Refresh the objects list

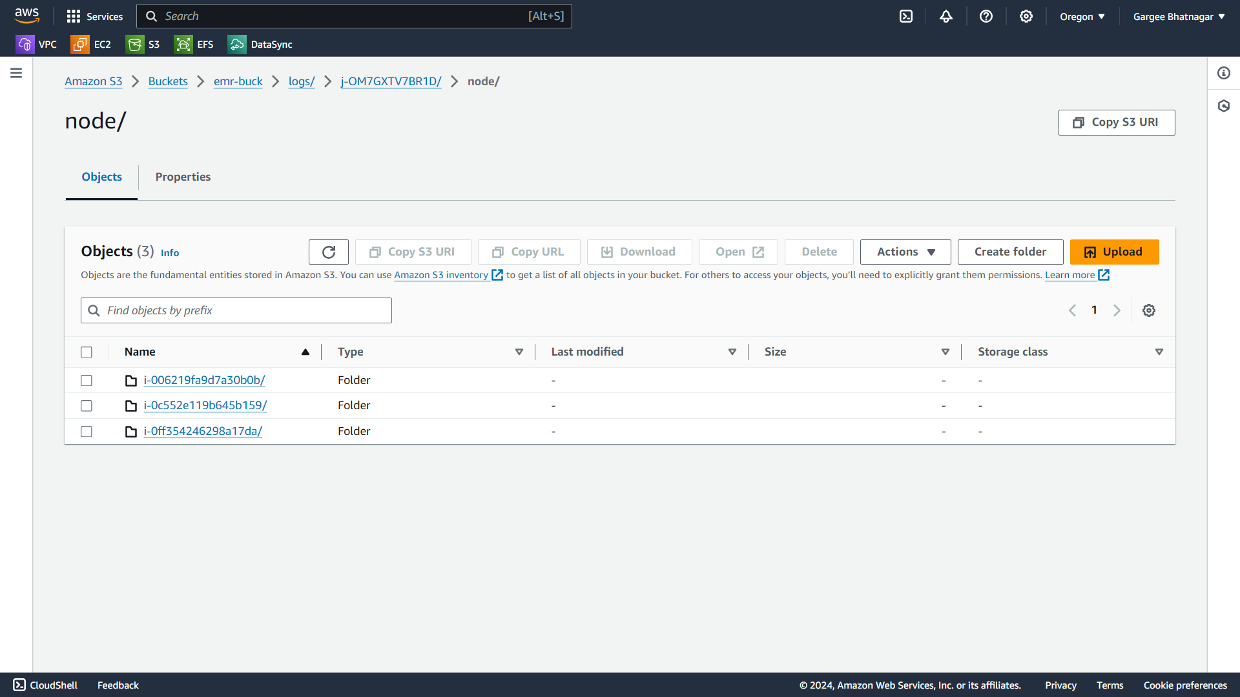(328, 252)
